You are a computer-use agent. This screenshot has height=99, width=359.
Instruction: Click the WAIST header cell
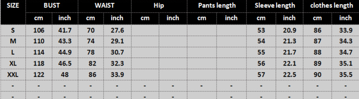tap(104, 6)
